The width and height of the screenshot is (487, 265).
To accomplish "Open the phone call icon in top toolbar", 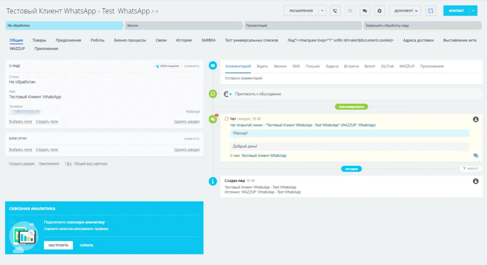I will click(335, 11).
